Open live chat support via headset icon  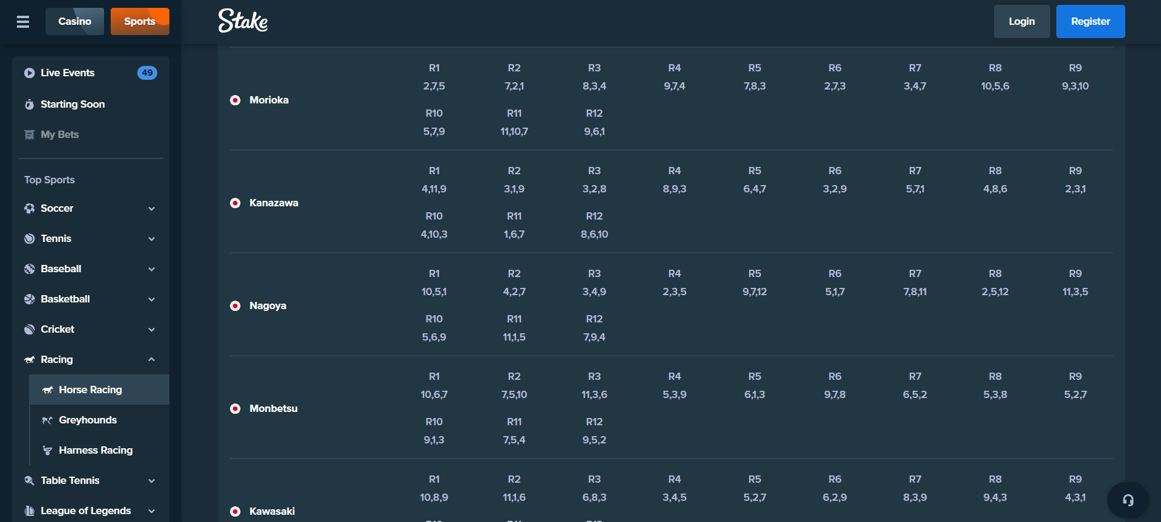1128,498
